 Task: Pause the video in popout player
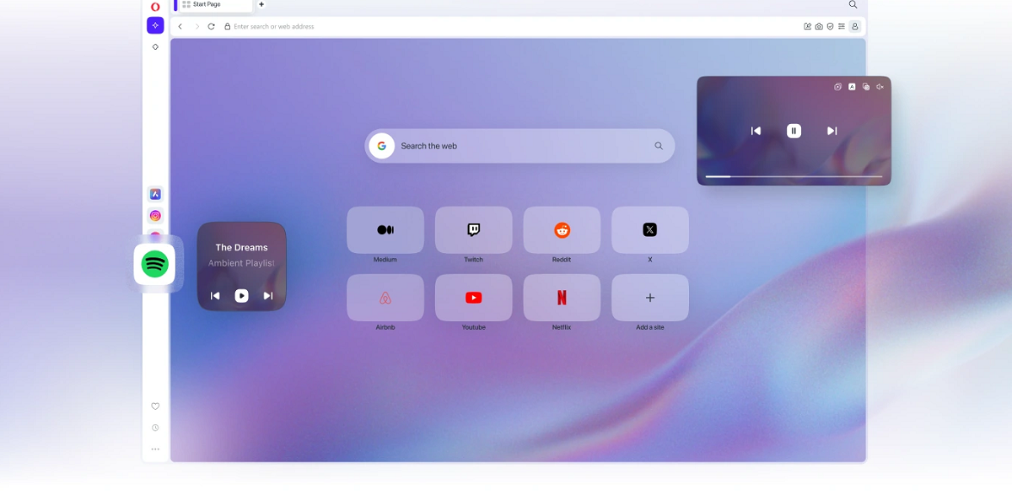pyautogui.click(x=794, y=131)
